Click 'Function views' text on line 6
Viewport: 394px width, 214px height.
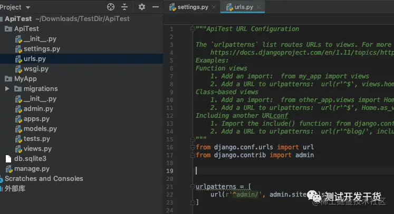[222, 68]
